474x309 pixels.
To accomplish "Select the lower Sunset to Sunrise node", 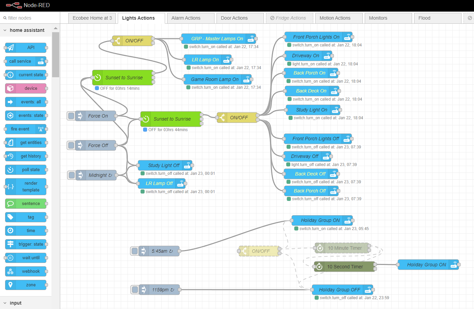I will (171, 119).
